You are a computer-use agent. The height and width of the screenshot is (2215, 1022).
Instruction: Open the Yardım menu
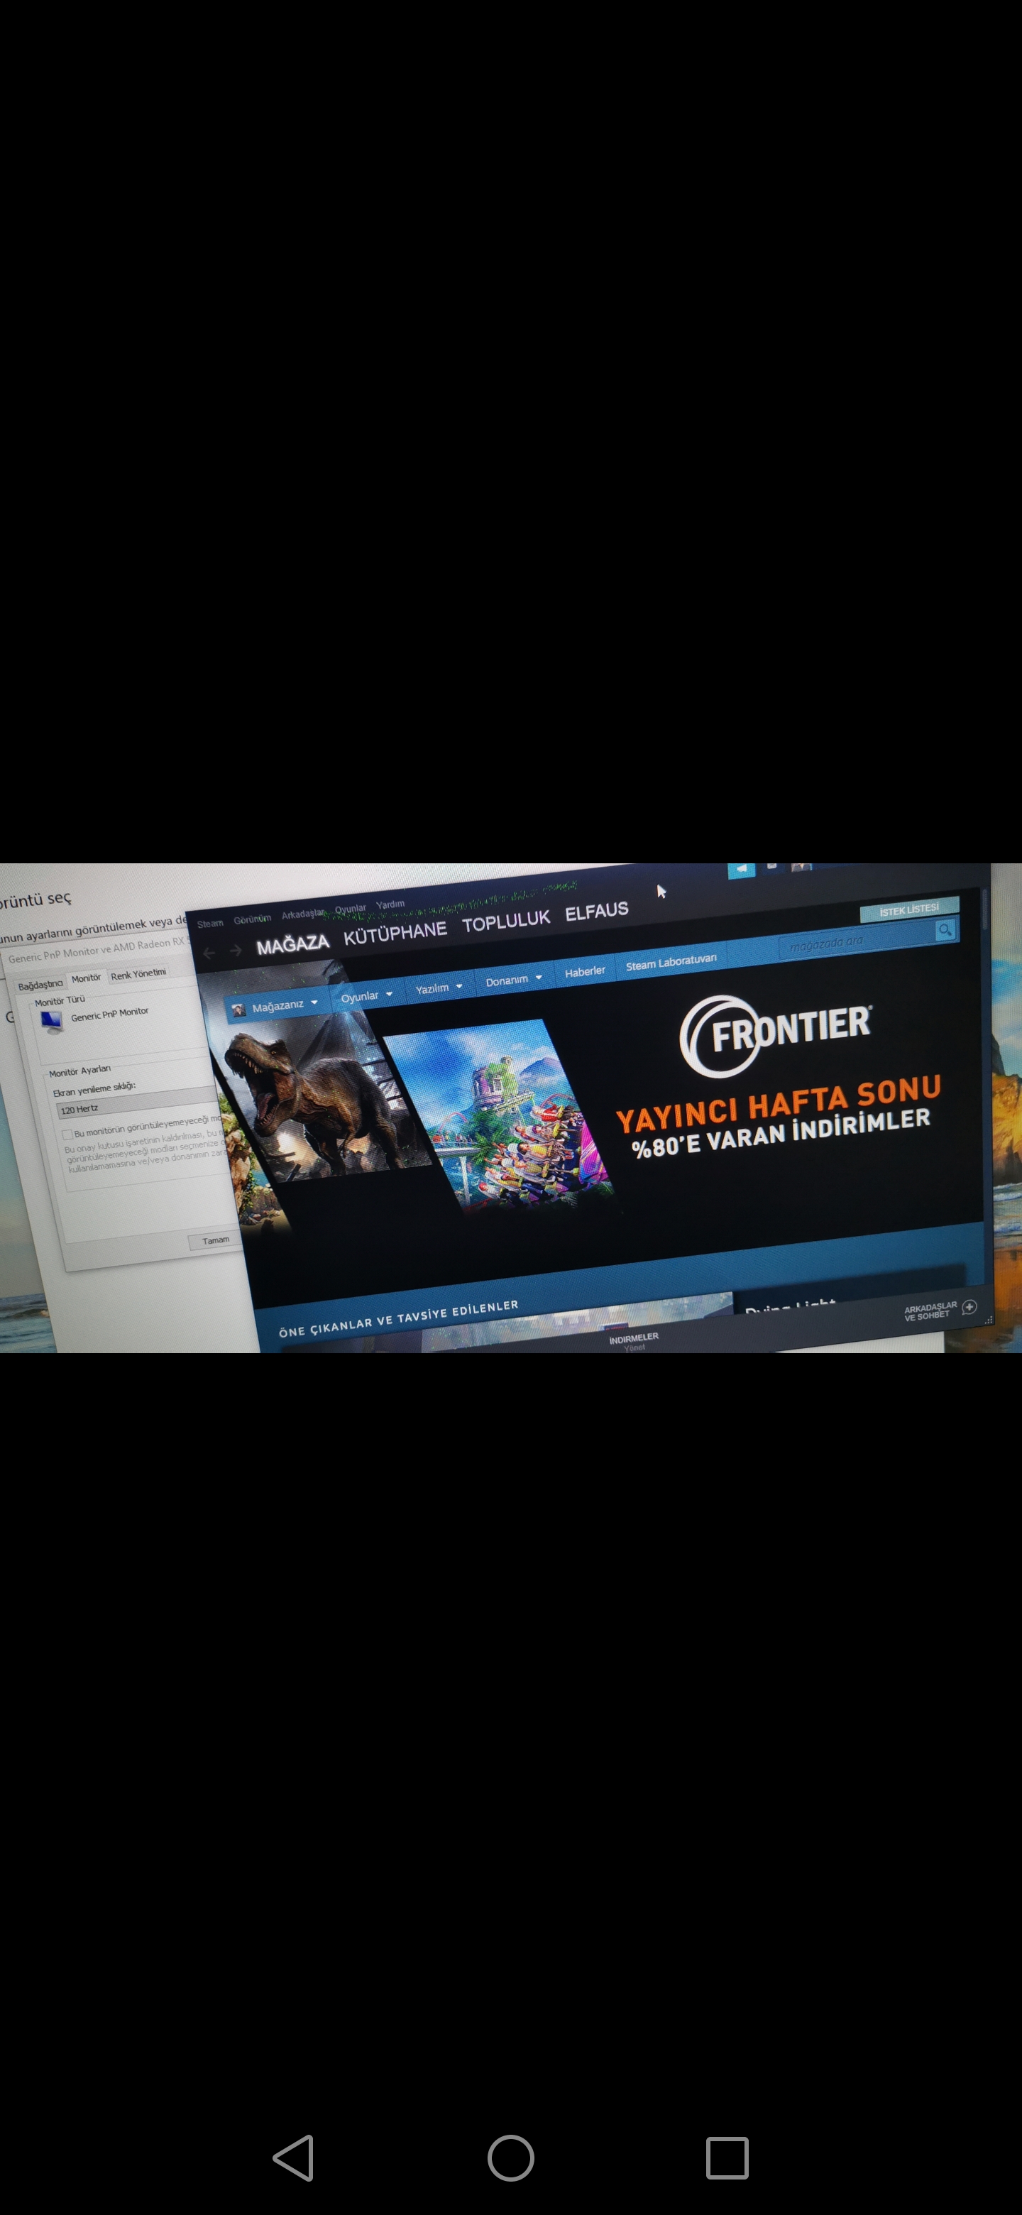tap(390, 904)
